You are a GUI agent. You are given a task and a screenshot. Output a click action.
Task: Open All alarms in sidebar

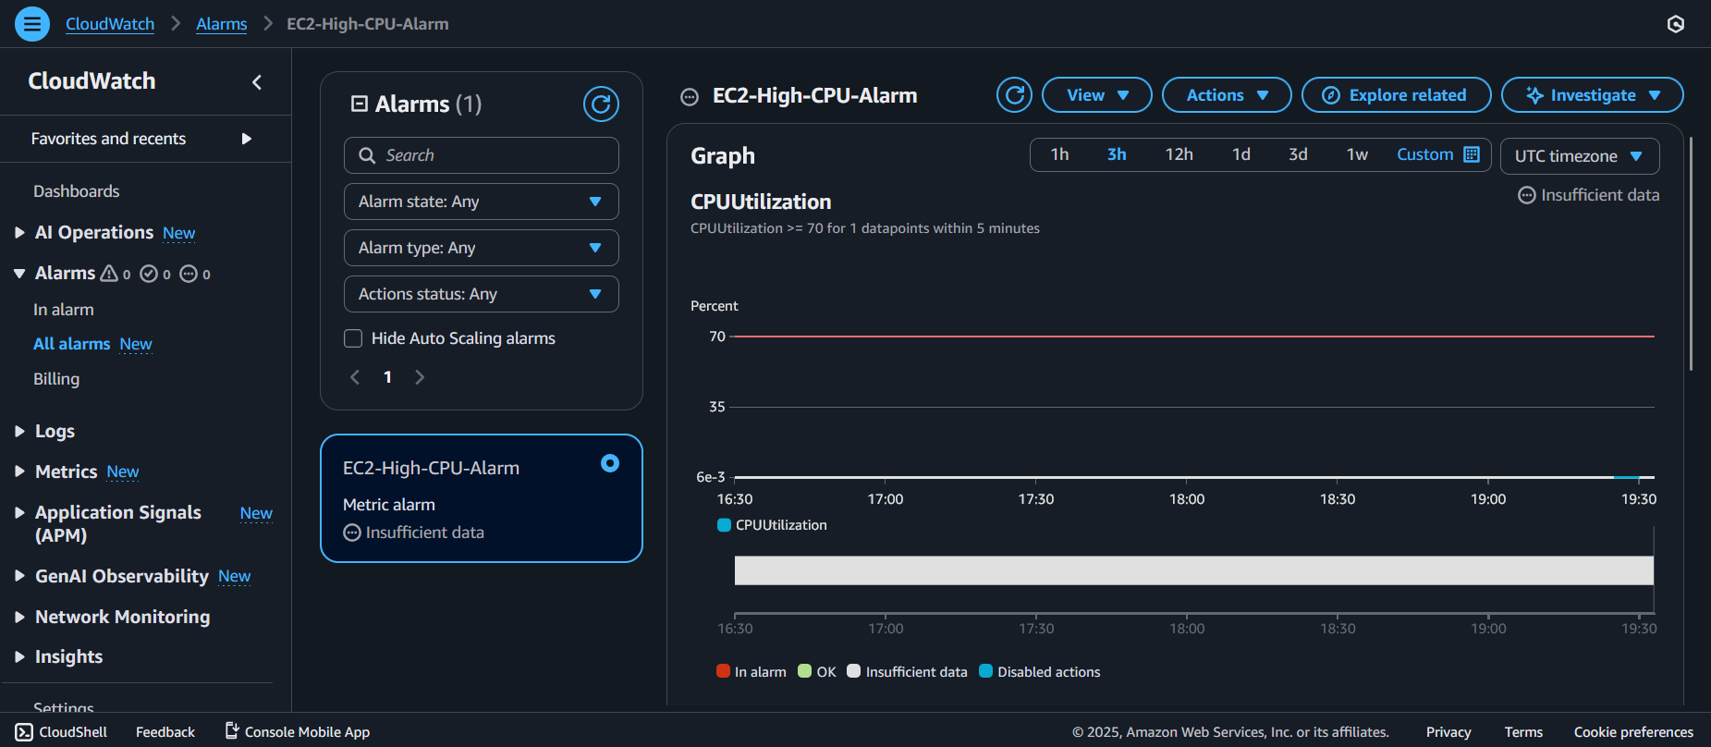click(x=72, y=344)
